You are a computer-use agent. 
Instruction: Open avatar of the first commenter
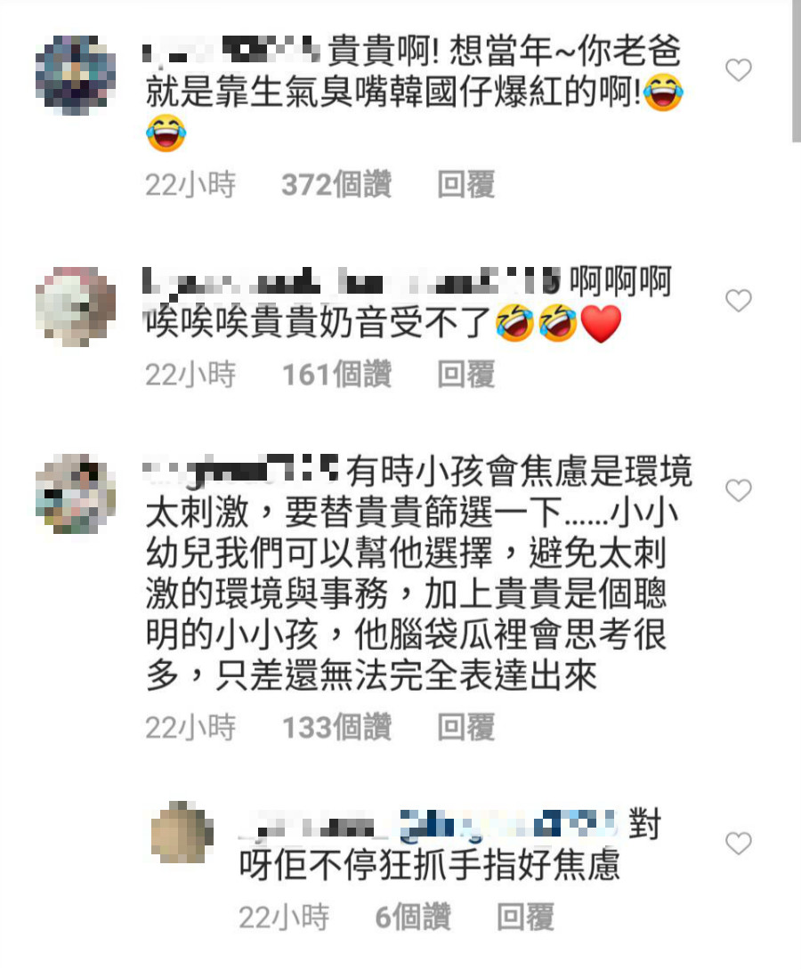coord(76,76)
